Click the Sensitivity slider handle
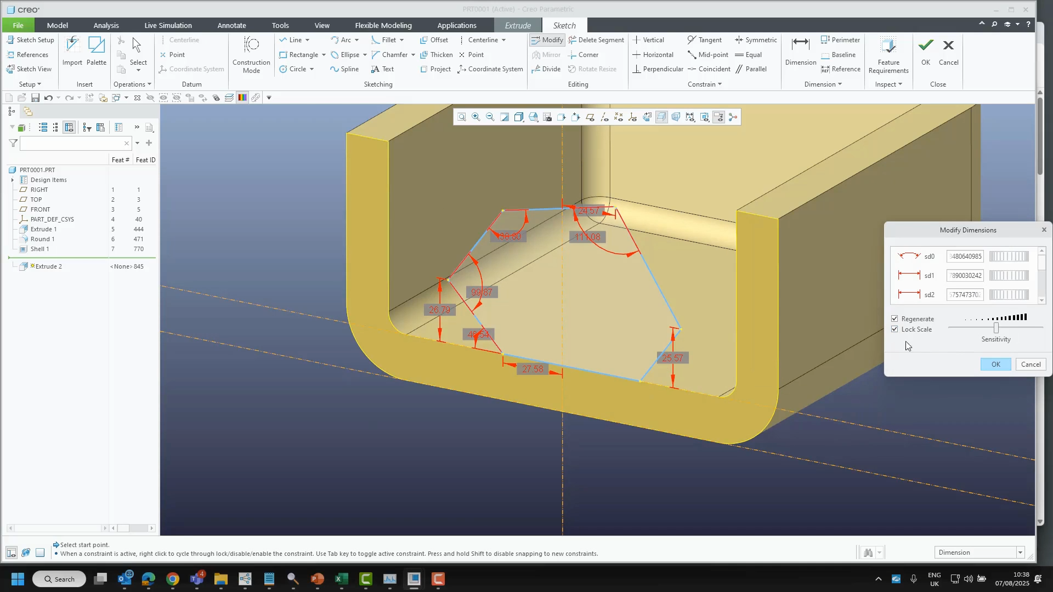The height and width of the screenshot is (592, 1053). click(x=996, y=328)
